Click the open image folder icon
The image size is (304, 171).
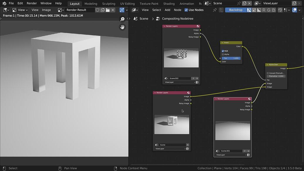(x=108, y=10)
